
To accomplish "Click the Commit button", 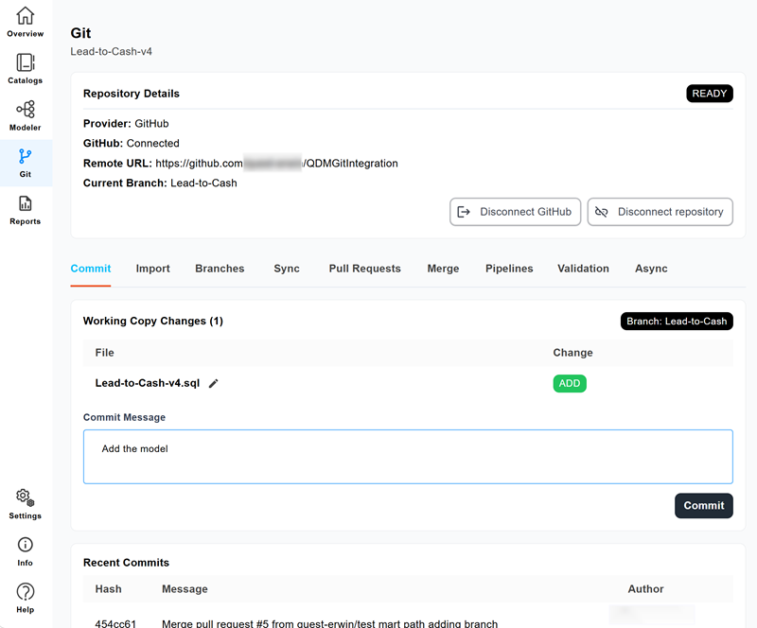I will [x=704, y=505].
